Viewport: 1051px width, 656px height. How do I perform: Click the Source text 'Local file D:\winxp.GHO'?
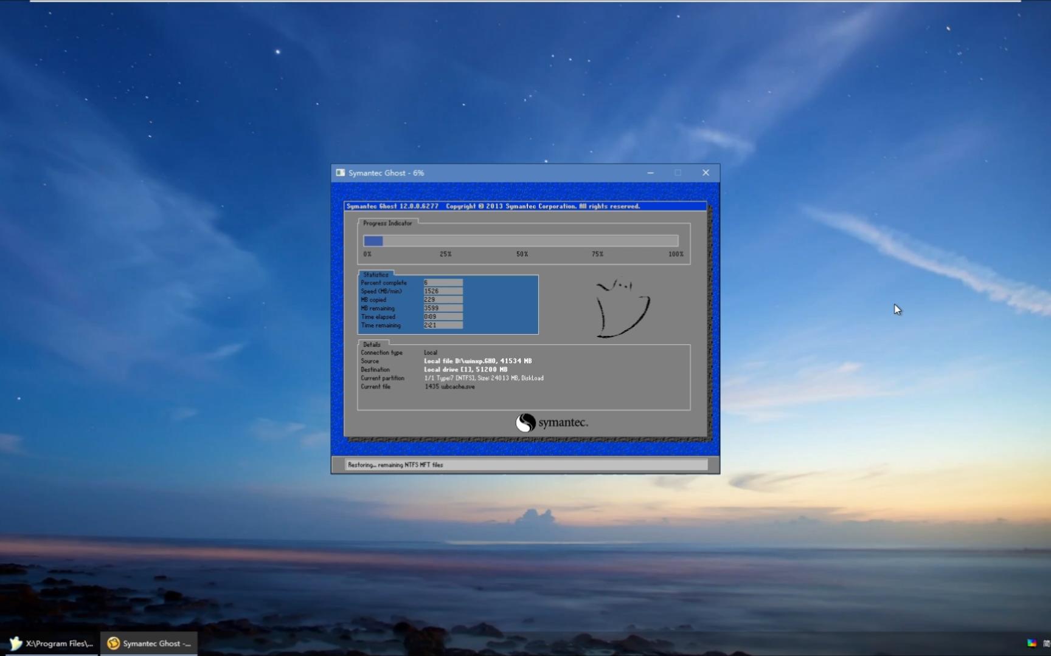[460, 361]
